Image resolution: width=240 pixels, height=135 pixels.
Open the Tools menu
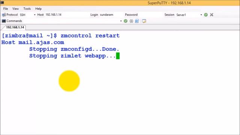point(27,9)
